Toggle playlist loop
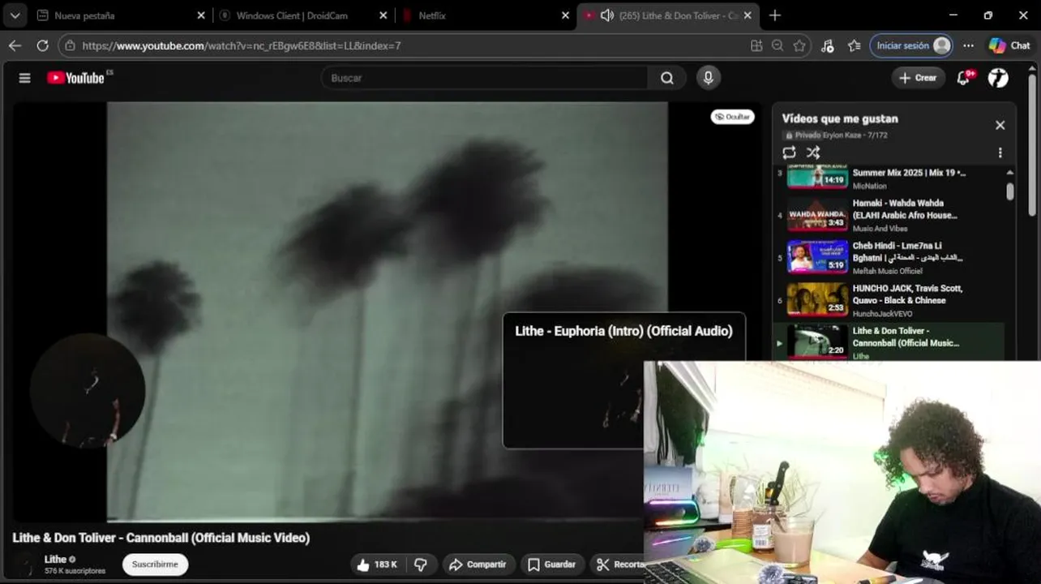1041x584 pixels. [x=789, y=152]
